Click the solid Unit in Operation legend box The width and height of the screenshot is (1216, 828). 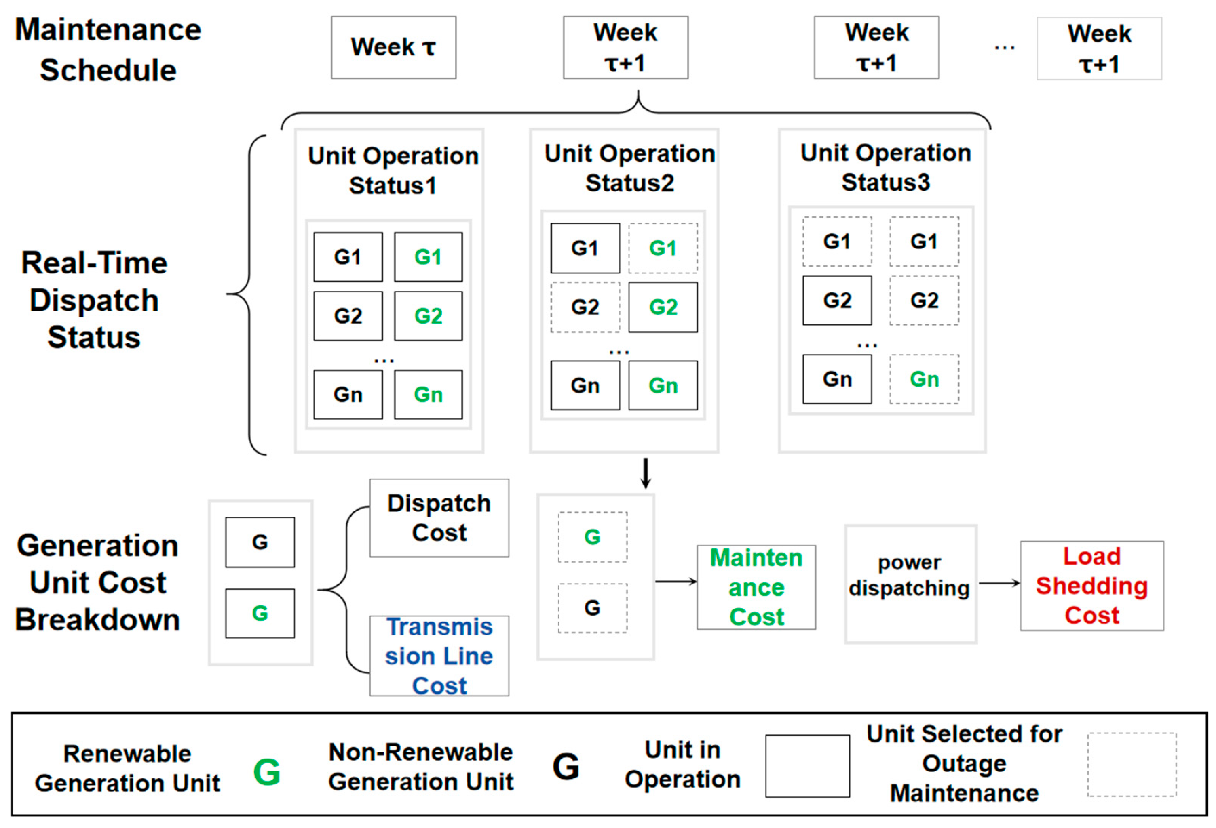pyautogui.click(x=807, y=766)
